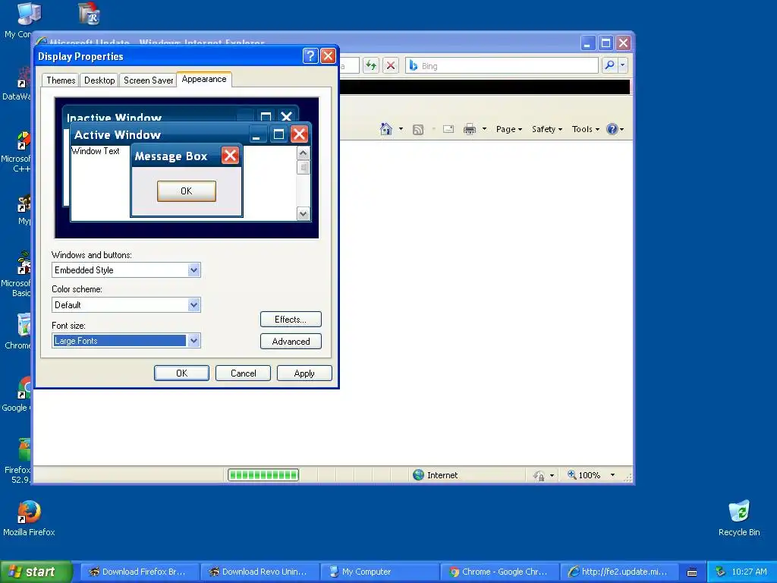Select the Appearance tab
777x583 pixels.
(x=204, y=79)
